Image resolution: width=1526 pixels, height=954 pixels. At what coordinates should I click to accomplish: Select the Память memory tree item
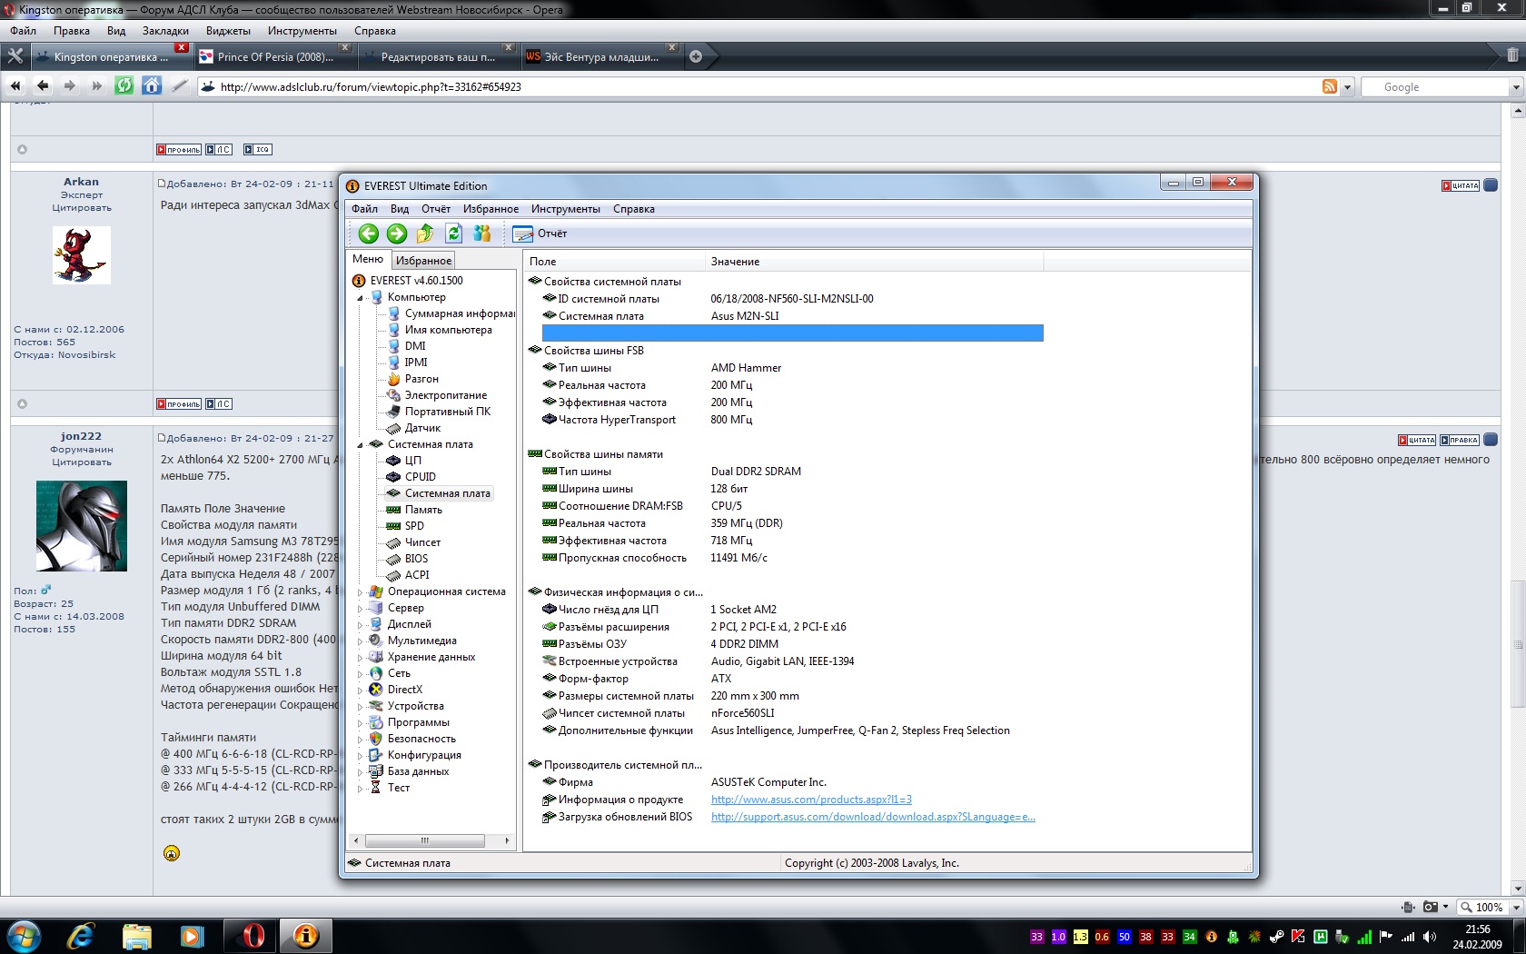point(423,510)
